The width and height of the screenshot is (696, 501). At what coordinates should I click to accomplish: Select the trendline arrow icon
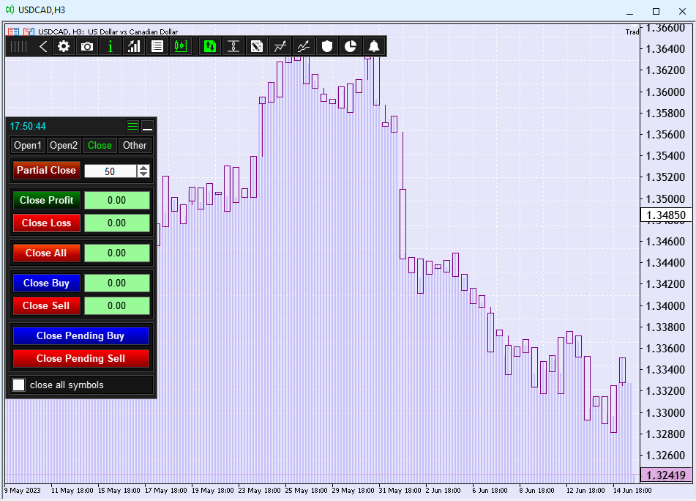(x=280, y=46)
